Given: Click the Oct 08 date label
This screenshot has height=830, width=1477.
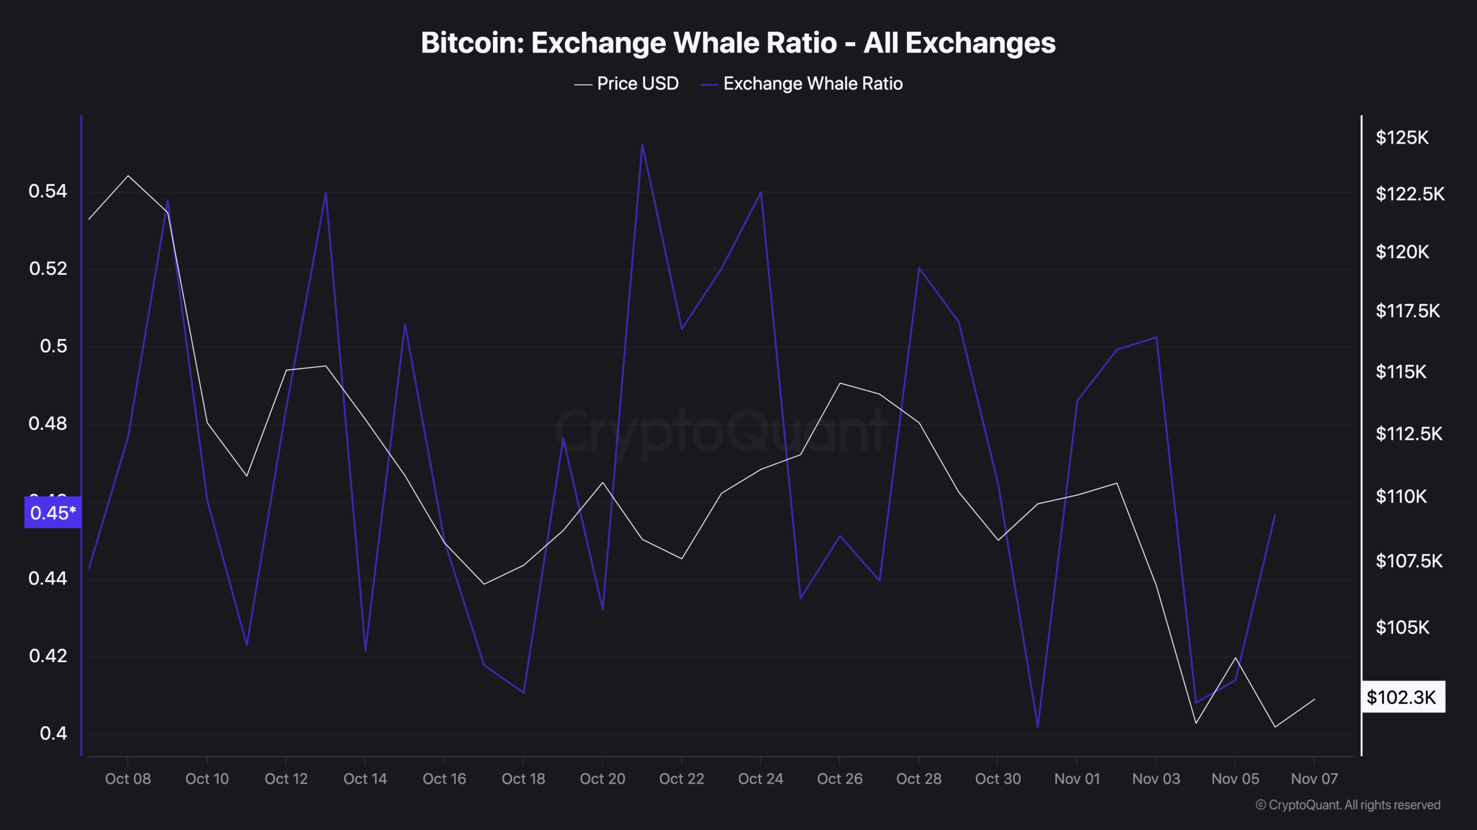Looking at the screenshot, I should 128,779.
